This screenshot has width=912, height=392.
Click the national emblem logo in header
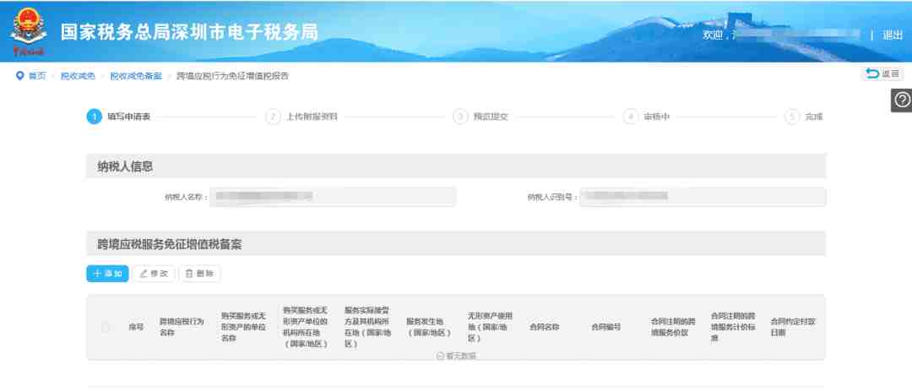(29, 31)
